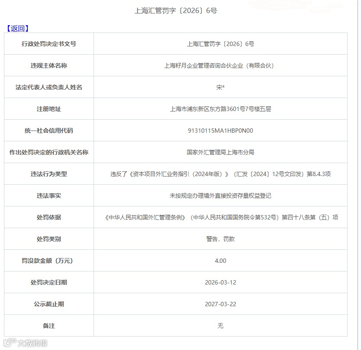Click the label 注册地址
The height and width of the screenshot is (350, 361).
[x=49, y=109]
